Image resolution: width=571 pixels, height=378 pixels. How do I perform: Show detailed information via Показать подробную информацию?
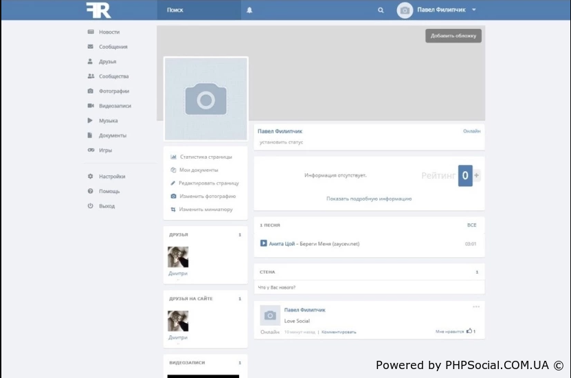click(x=369, y=199)
